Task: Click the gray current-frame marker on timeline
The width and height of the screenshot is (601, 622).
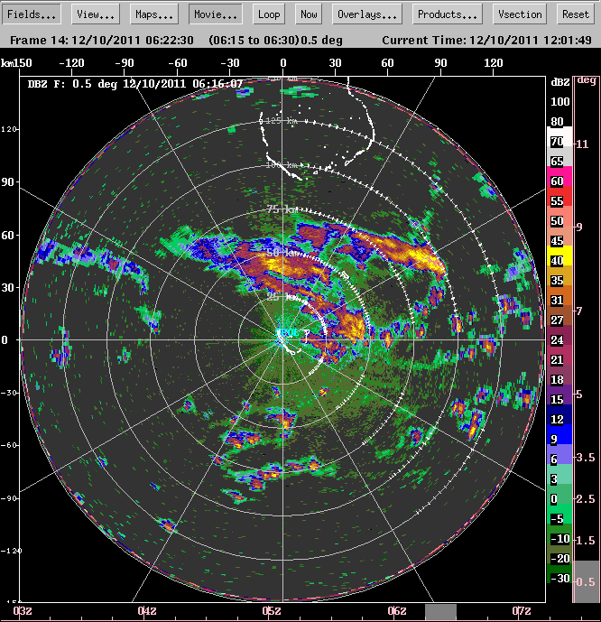Action: pyautogui.click(x=440, y=612)
